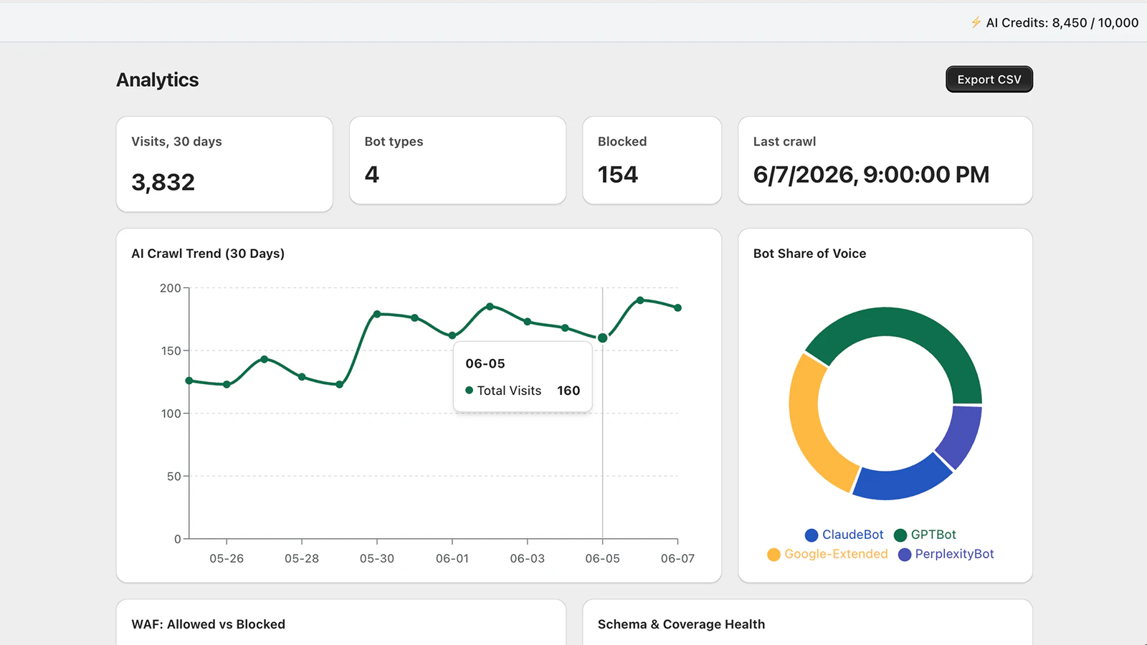Image resolution: width=1147 pixels, height=645 pixels.
Task: Click the Schema & Coverage Health heading
Action: 681,624
